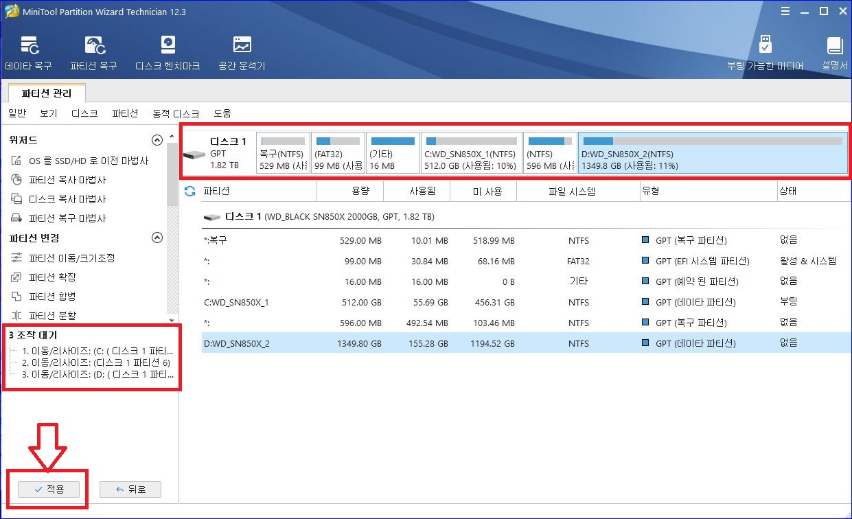The height and width of the screenshot is (519, 852).
Task: Open the 파티션 menu
Action: pyautogui.click(x=125, y=113)
